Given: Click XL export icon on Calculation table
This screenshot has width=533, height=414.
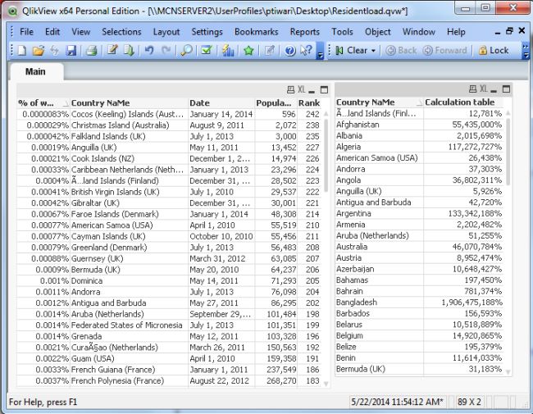Looking at the screenshot, I should tap(484, 89).
